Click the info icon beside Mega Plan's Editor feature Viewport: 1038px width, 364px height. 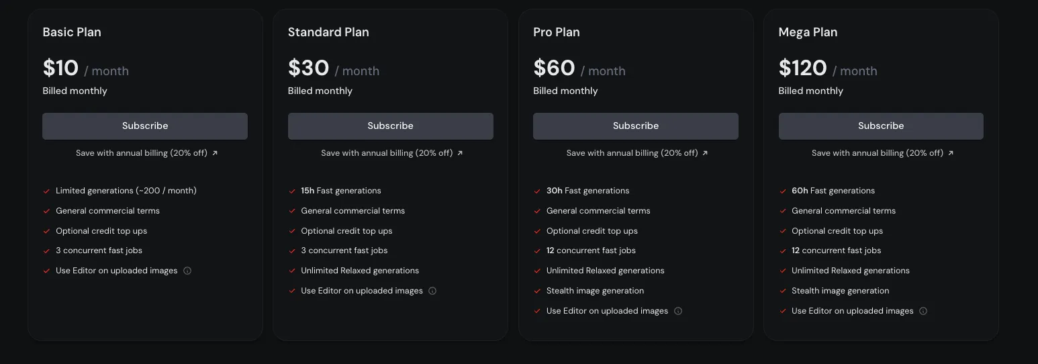pos(923,311)
